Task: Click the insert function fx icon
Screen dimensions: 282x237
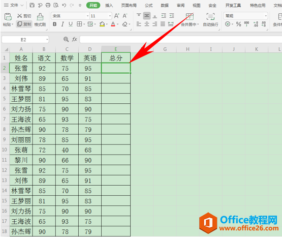Action: coord(75,39)
